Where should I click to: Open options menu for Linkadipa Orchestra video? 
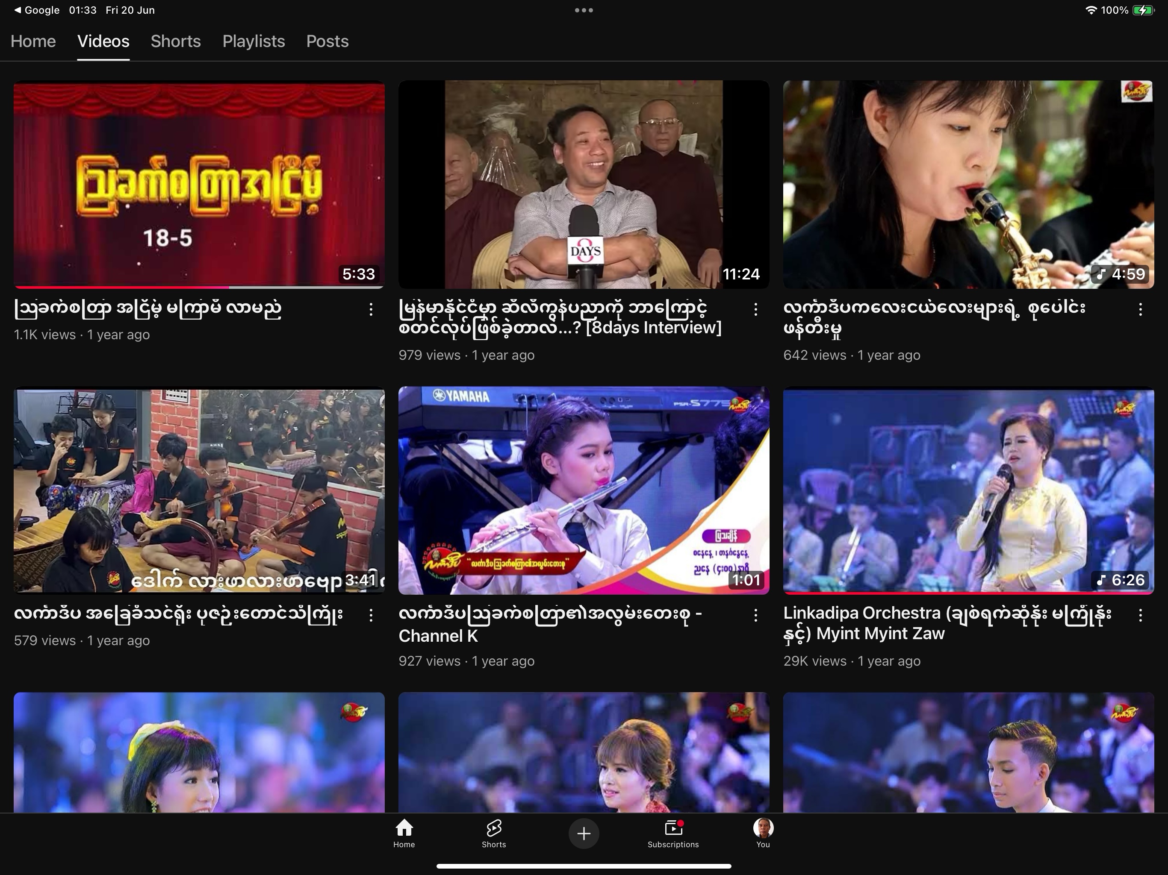1141,615
